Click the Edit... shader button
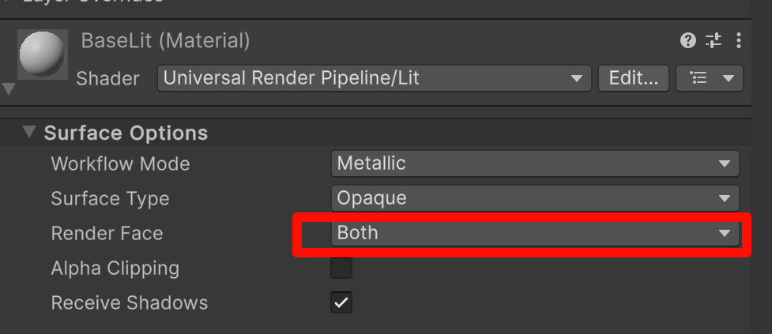 point(634,78)
